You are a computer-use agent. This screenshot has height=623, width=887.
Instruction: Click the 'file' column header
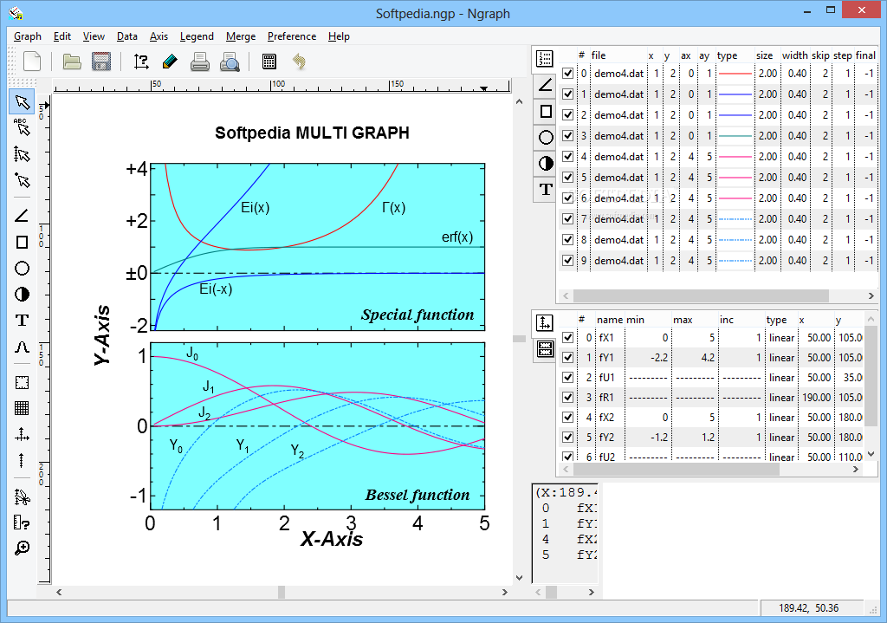coord(599,55)
